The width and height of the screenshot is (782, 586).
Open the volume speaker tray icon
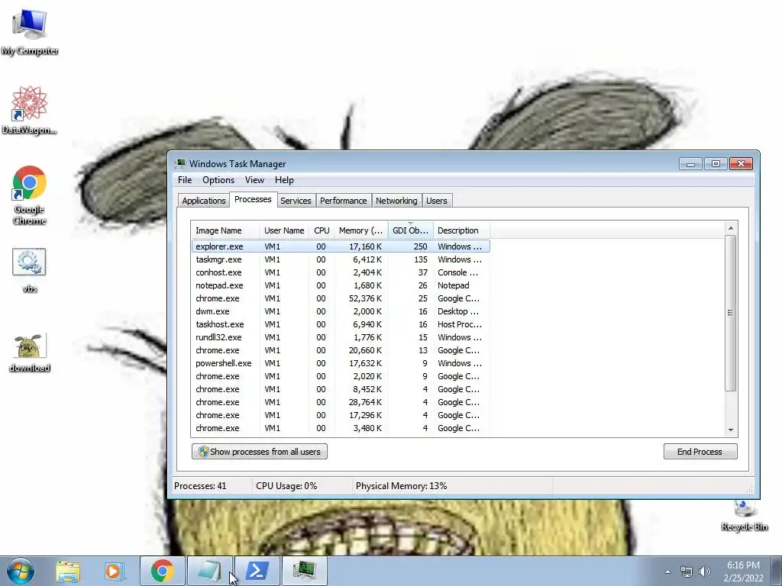point(705,572)
